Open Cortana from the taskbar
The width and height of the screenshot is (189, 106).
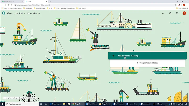[x=41, y=104]
